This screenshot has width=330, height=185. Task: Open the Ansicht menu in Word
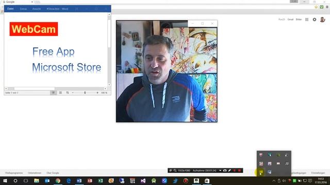37,9
